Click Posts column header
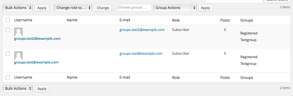 225,20
